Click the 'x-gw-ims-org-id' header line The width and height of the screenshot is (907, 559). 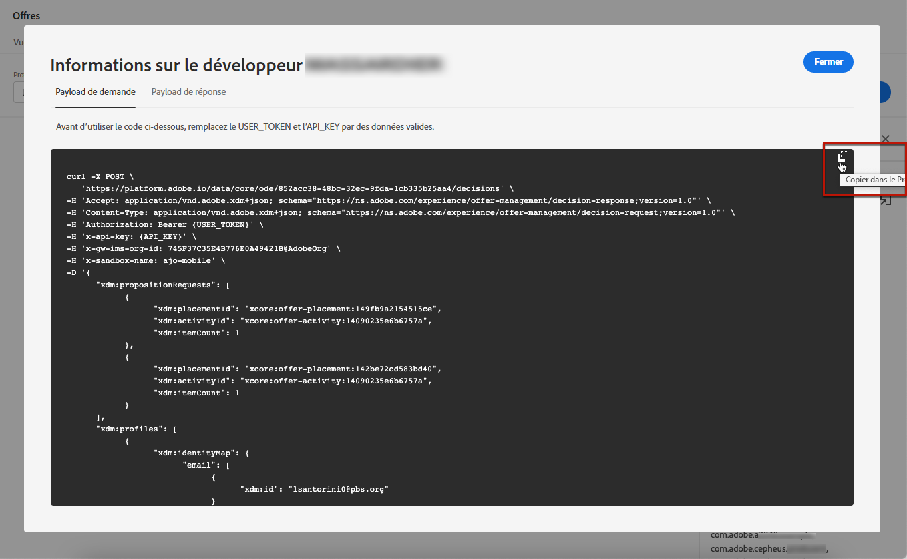tap(204, 249)
